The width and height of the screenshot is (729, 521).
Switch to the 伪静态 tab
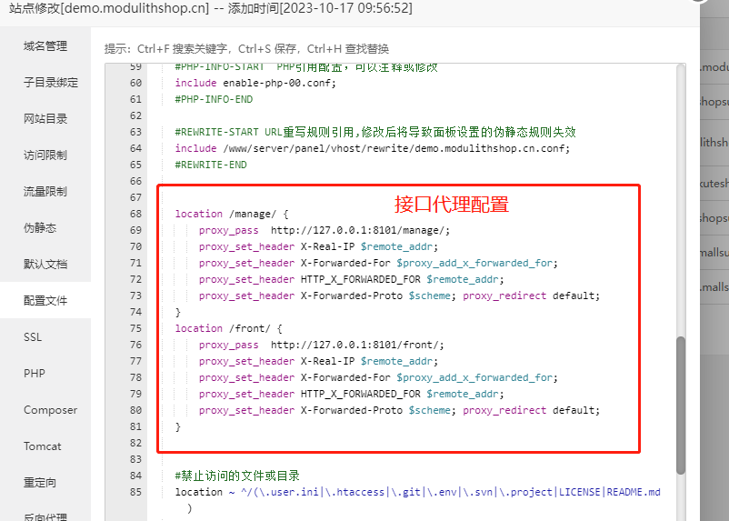pos(40,228)
